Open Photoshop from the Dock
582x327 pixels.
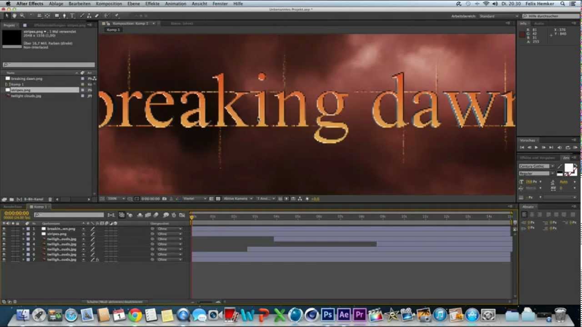coord(327,315)
